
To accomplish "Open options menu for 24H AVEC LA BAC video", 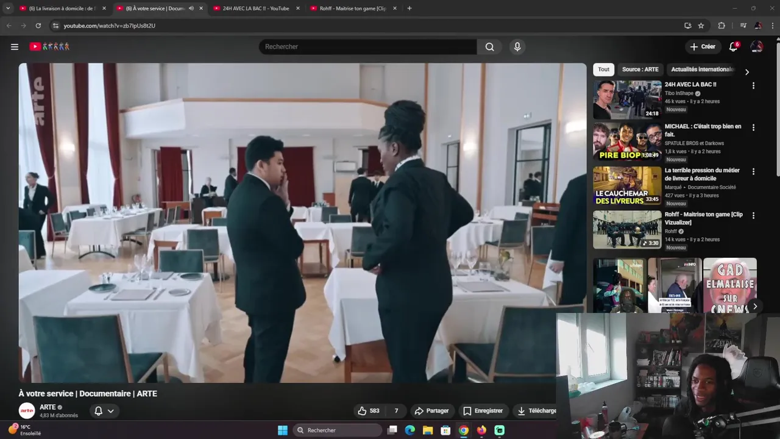I will pyautogui.click(x=753, y=86).
